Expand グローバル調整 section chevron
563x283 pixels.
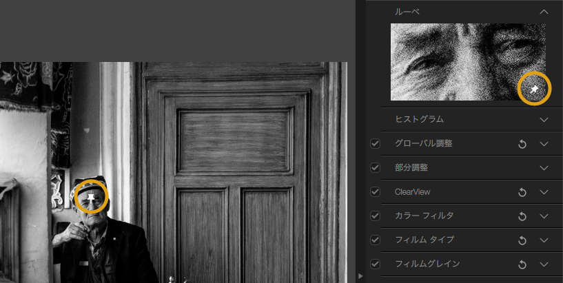(544, 144)
